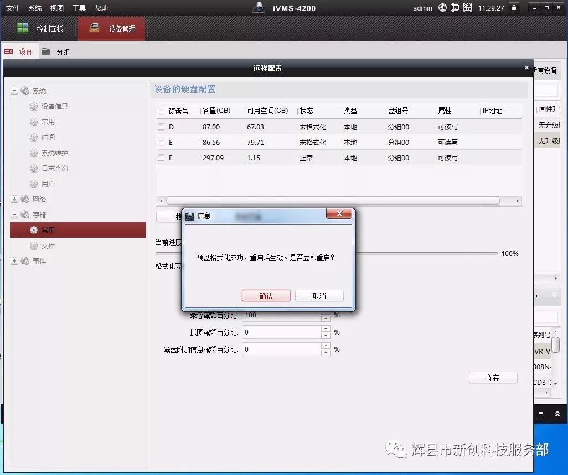Select the 分组 tab
Image resolution: width=568 pixels, height=475 pixels.
56,52
